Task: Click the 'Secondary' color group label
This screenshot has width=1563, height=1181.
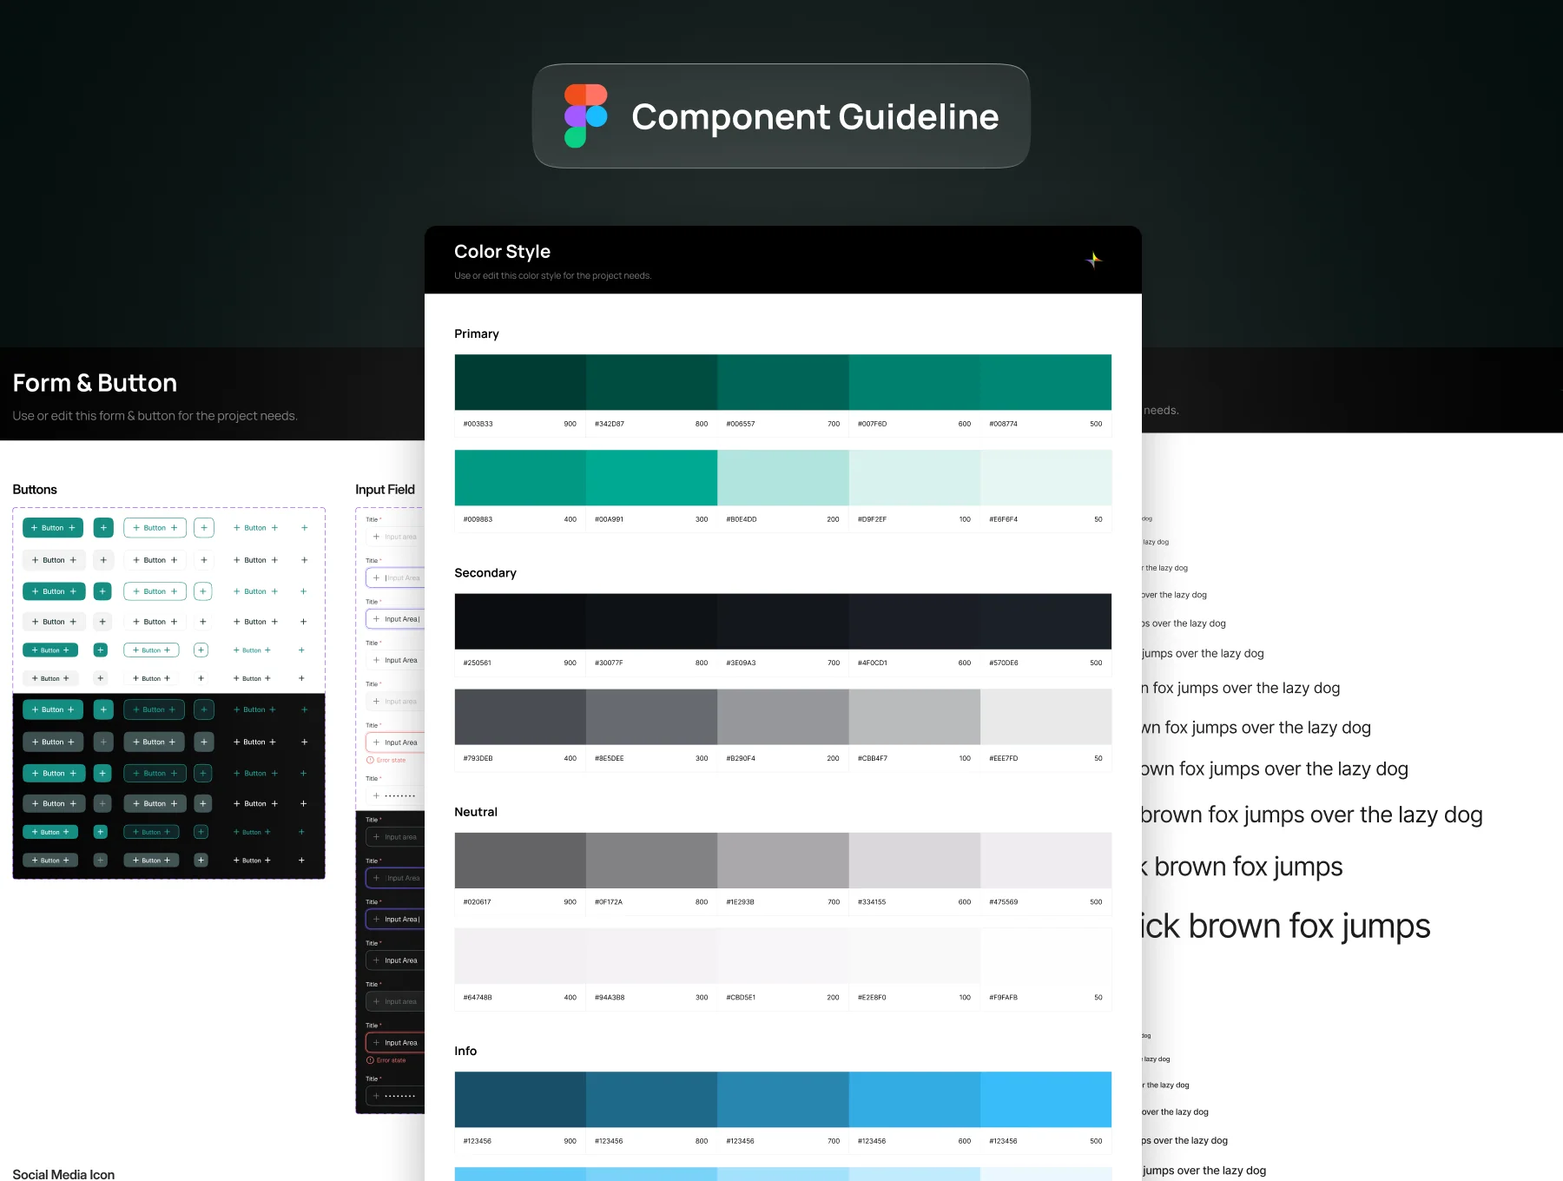Action: (485, 573)
